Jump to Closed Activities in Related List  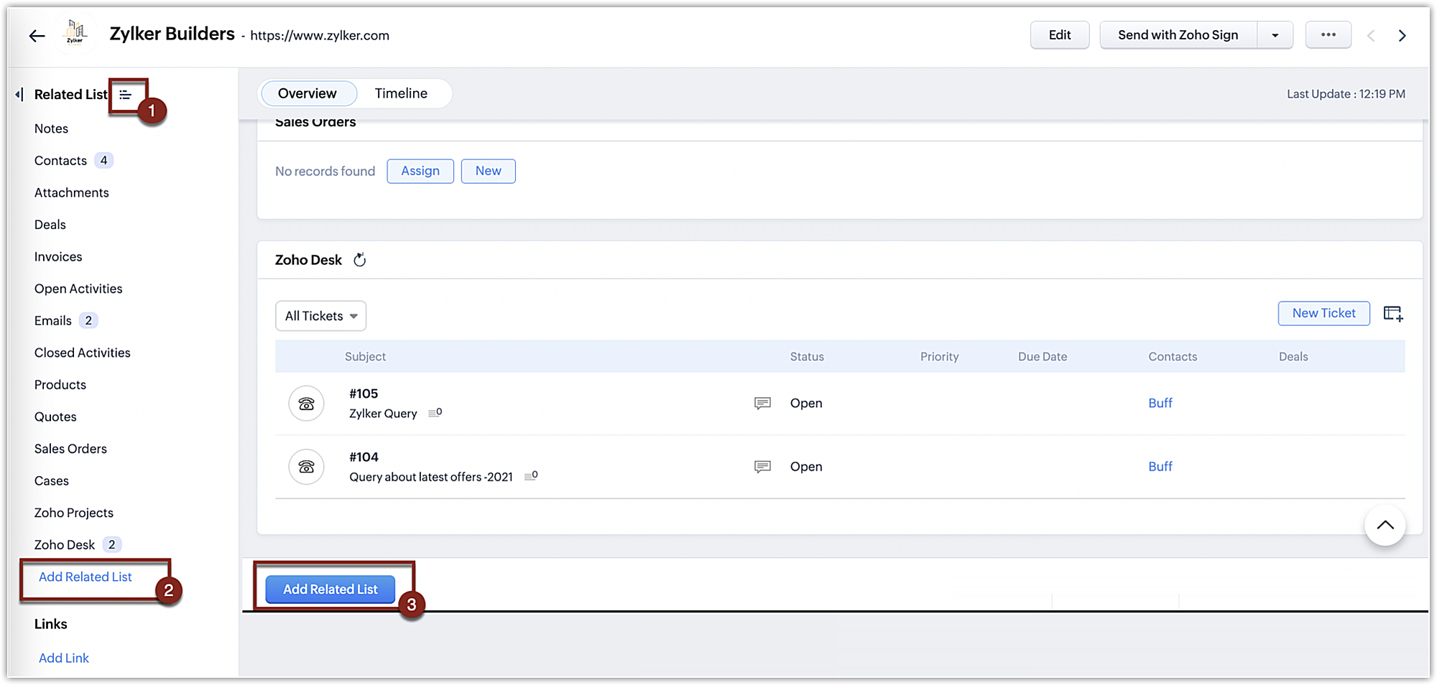click(83, 353)
